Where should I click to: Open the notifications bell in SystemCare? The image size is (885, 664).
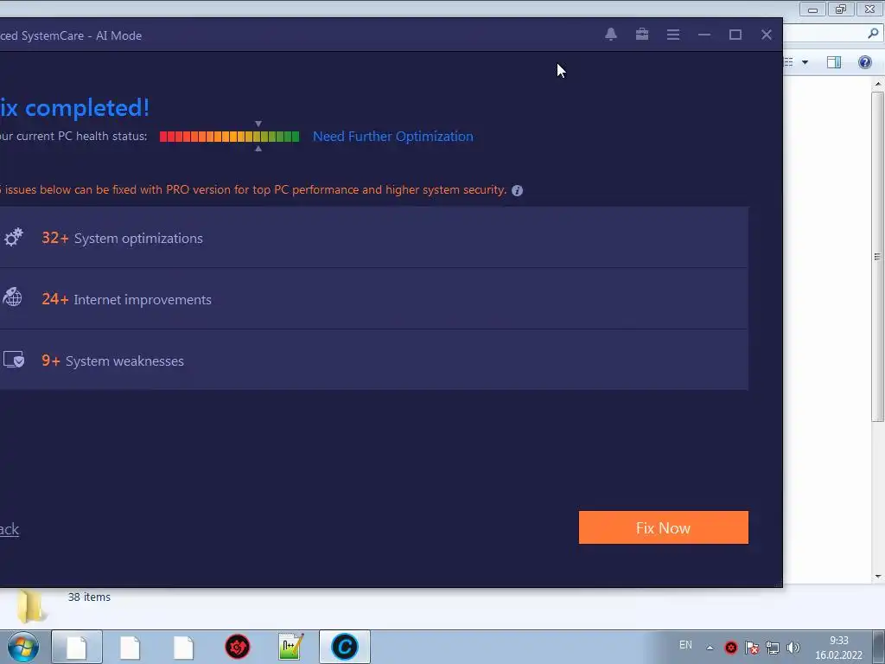[x=611, y=35]
